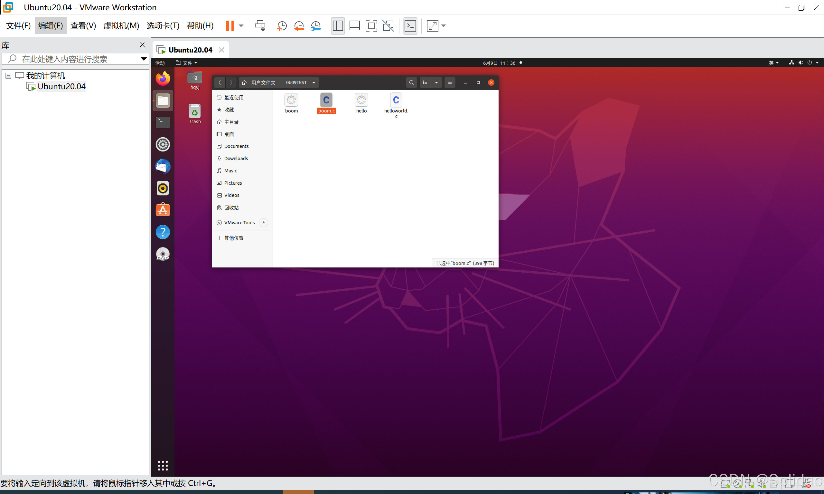
Task: Open Thunderbird mail from Ubuntu dock
Action: coord(163,167)
